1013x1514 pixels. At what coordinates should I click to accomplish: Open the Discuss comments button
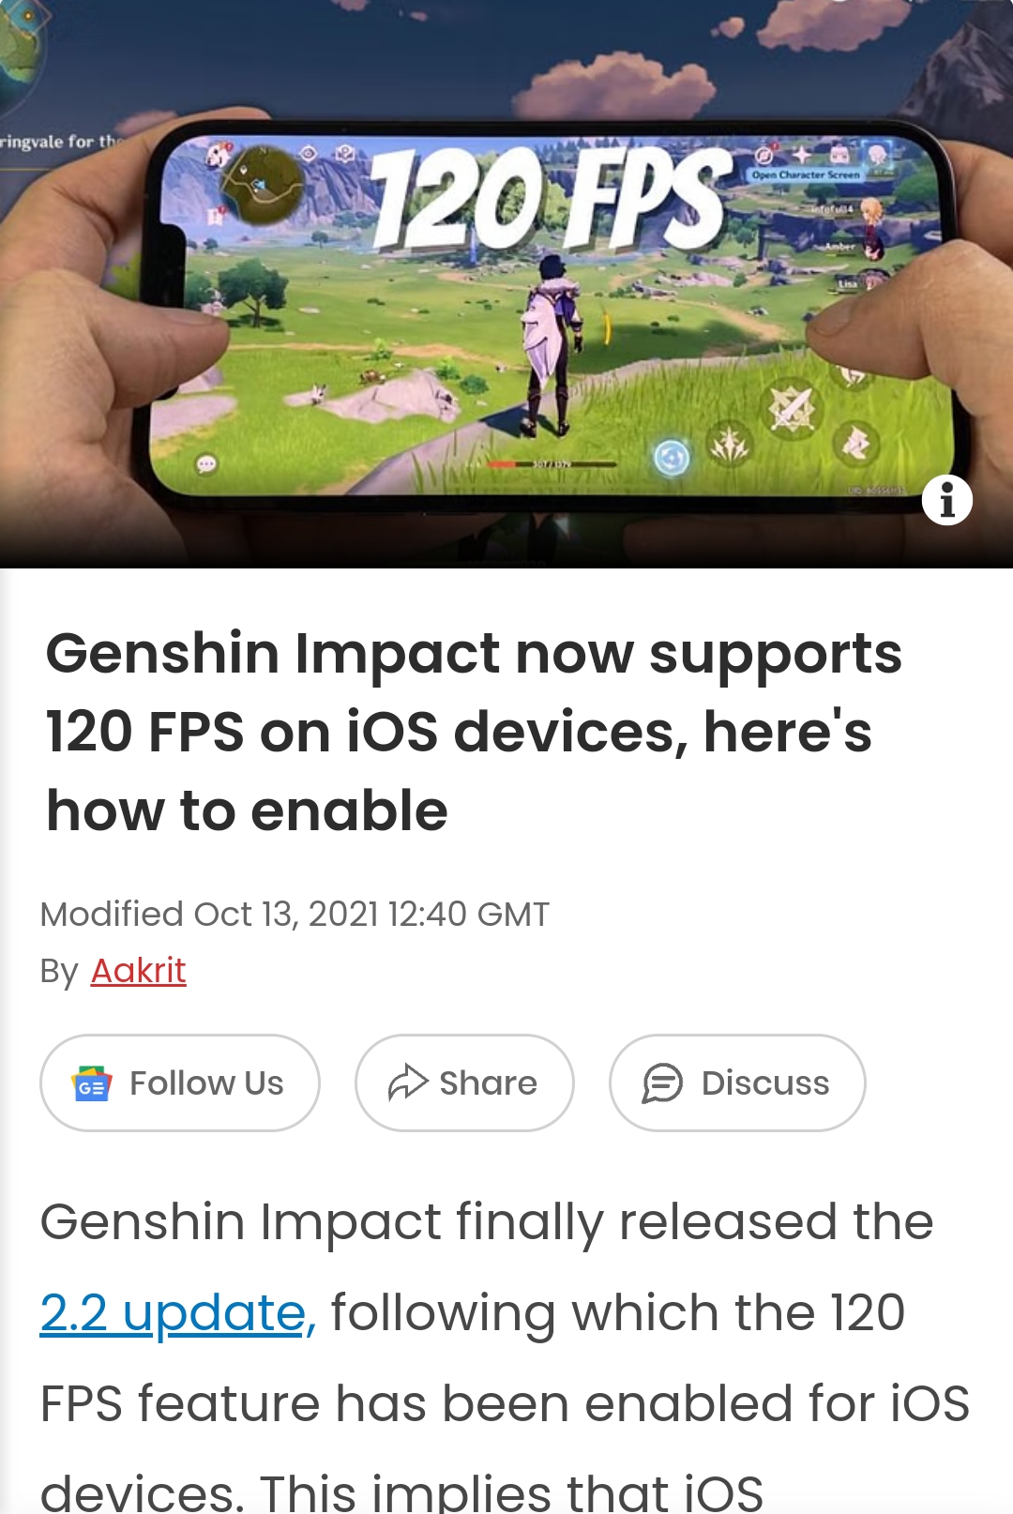[x=737, y=1083]
